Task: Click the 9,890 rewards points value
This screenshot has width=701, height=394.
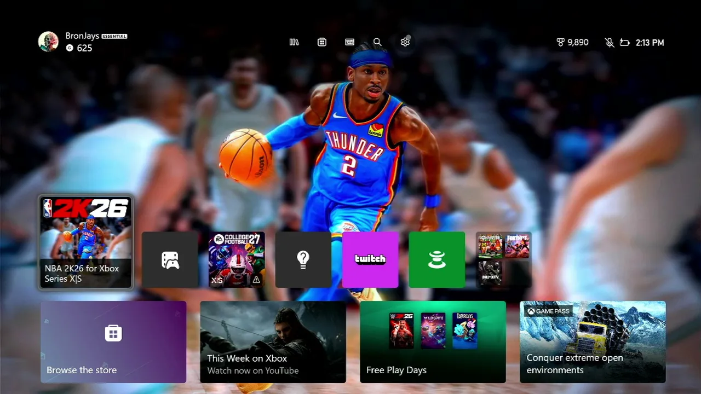Action: [x=578, y=42]
